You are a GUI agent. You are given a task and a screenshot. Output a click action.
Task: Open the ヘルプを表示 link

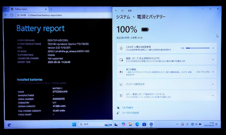pyautogui.click(x=127, y=108)
